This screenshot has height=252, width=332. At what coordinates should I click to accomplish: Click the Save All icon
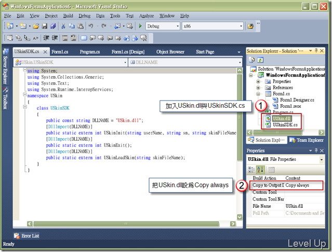point(53,26)
